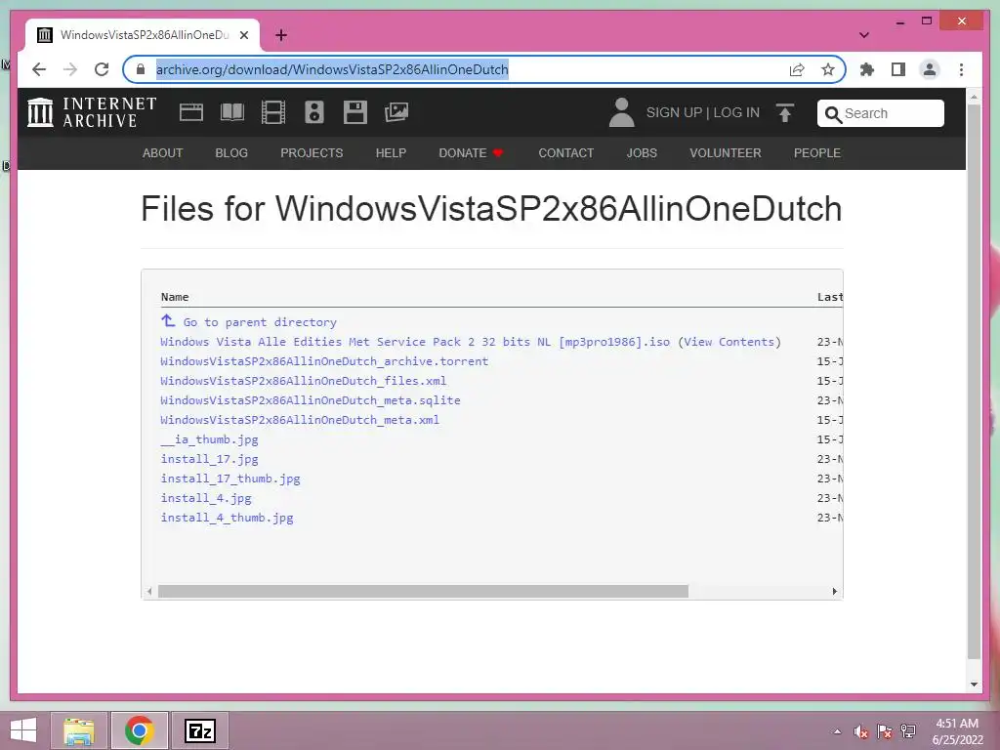Open install_17_thumb.jpg file link

click(x=230, y=479)
